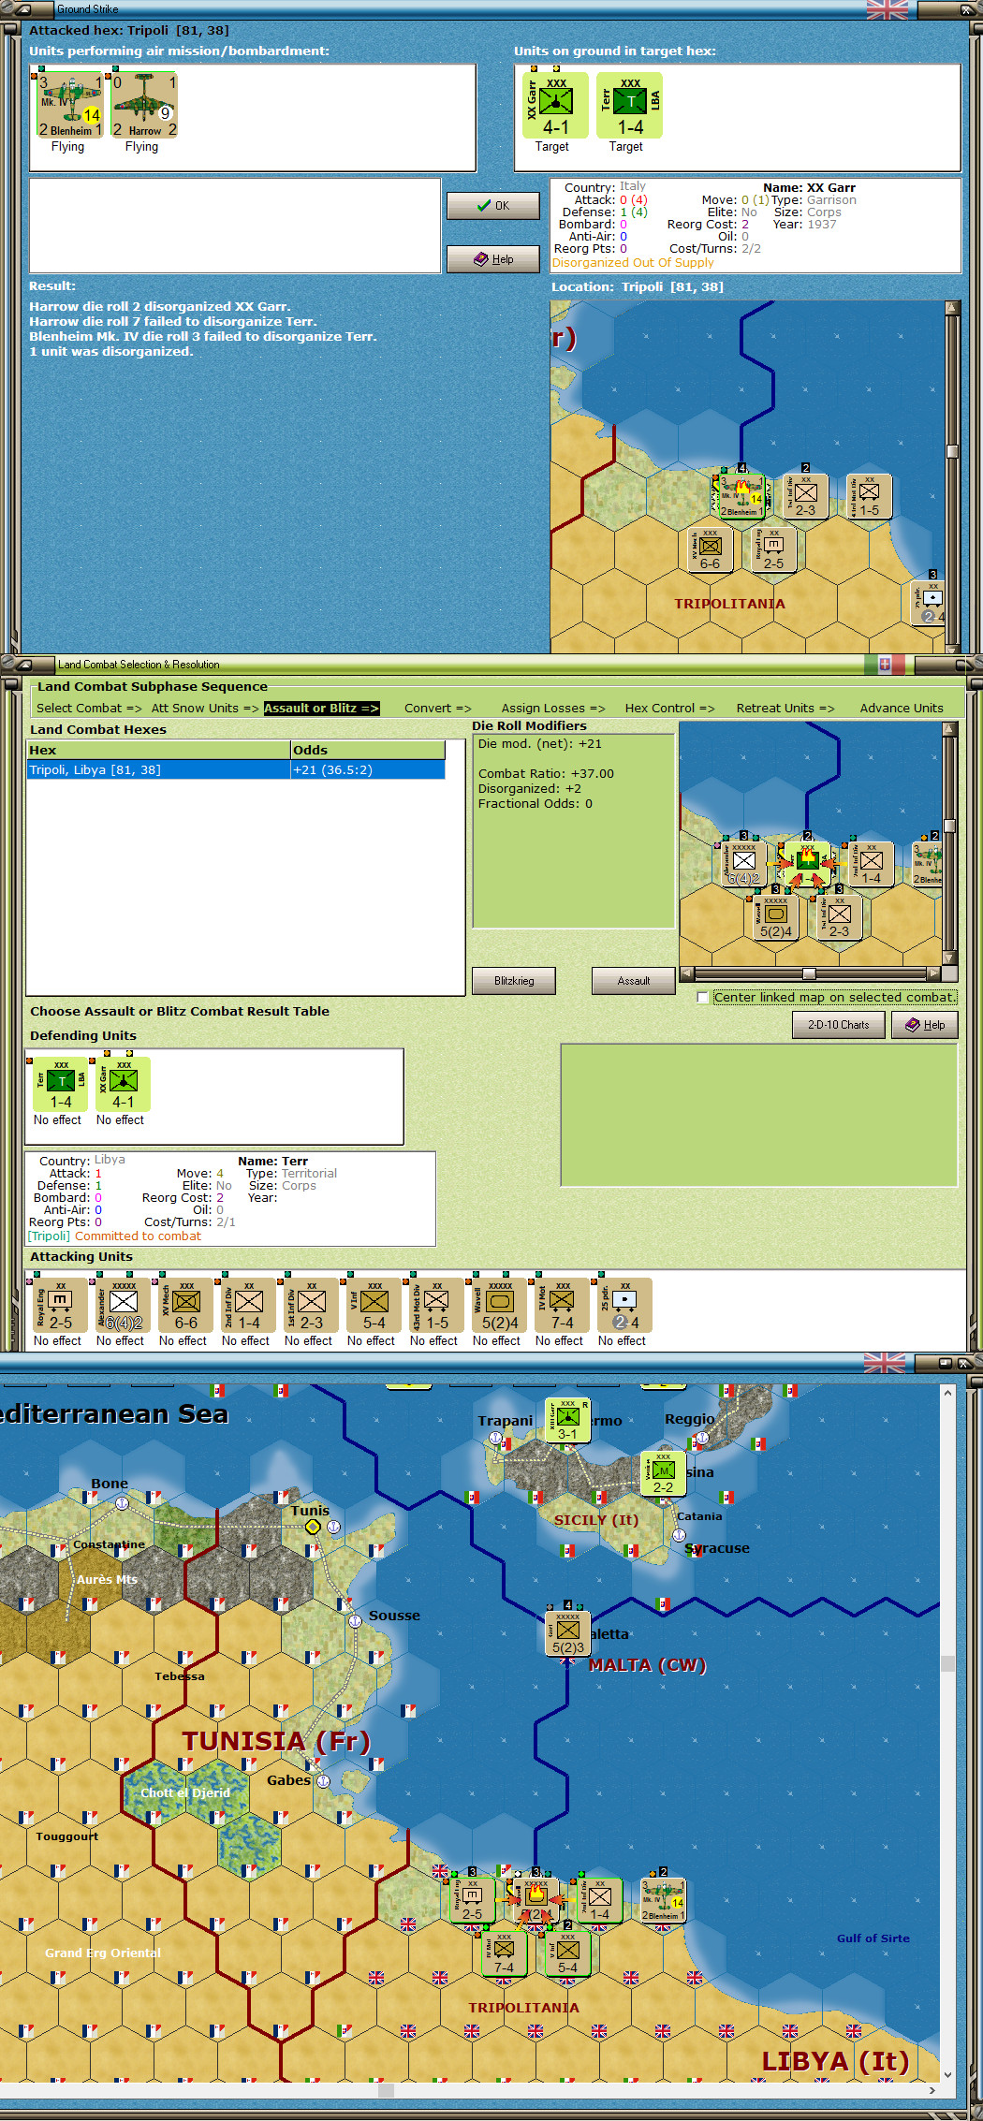Image resolution: width=983 pixels, height=2121 pixels.
Task: Click the Hex column header
Action: 159,750
